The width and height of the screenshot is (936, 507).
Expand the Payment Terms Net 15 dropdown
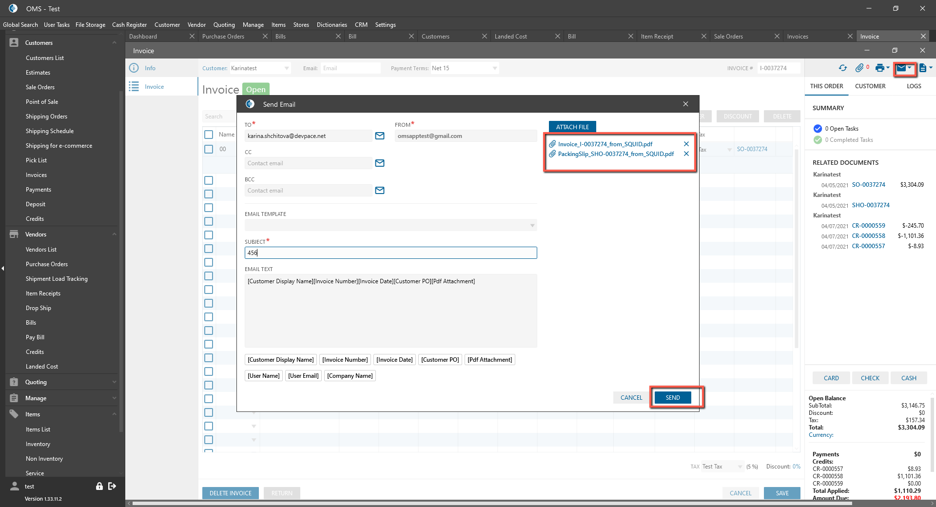pyautogui.click(x=494, y=68)
